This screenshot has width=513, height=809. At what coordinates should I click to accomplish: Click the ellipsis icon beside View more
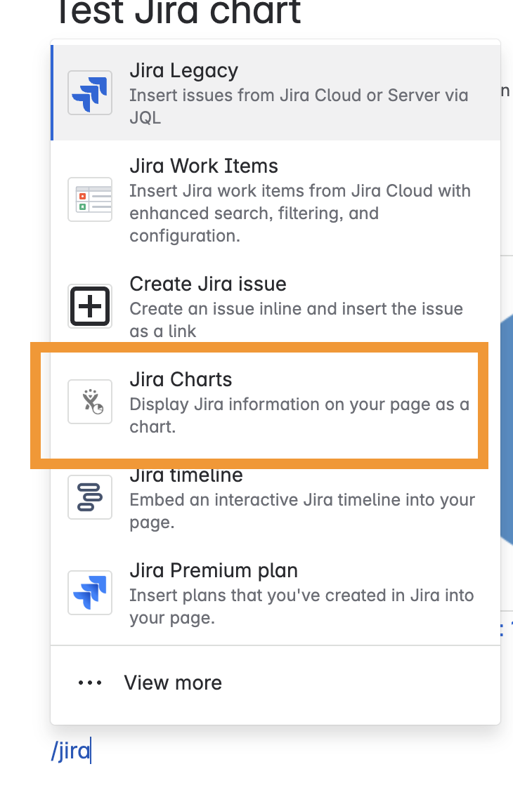90,682
